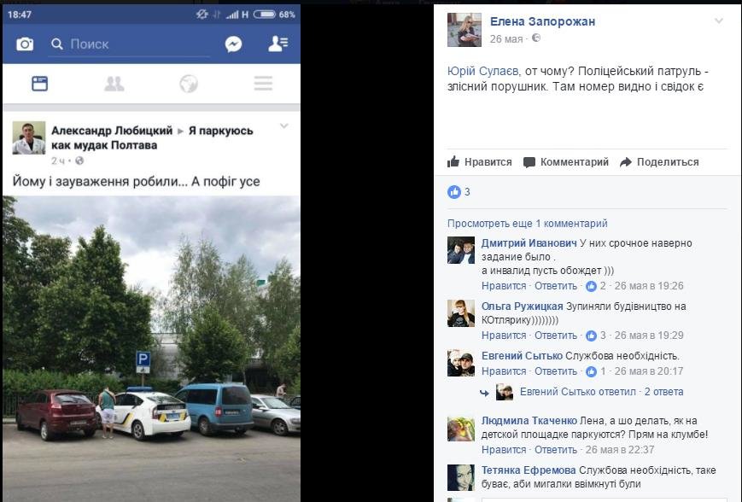Click the Поиск search field
Viewport: 742px width, 502px height.
(129, 44)
